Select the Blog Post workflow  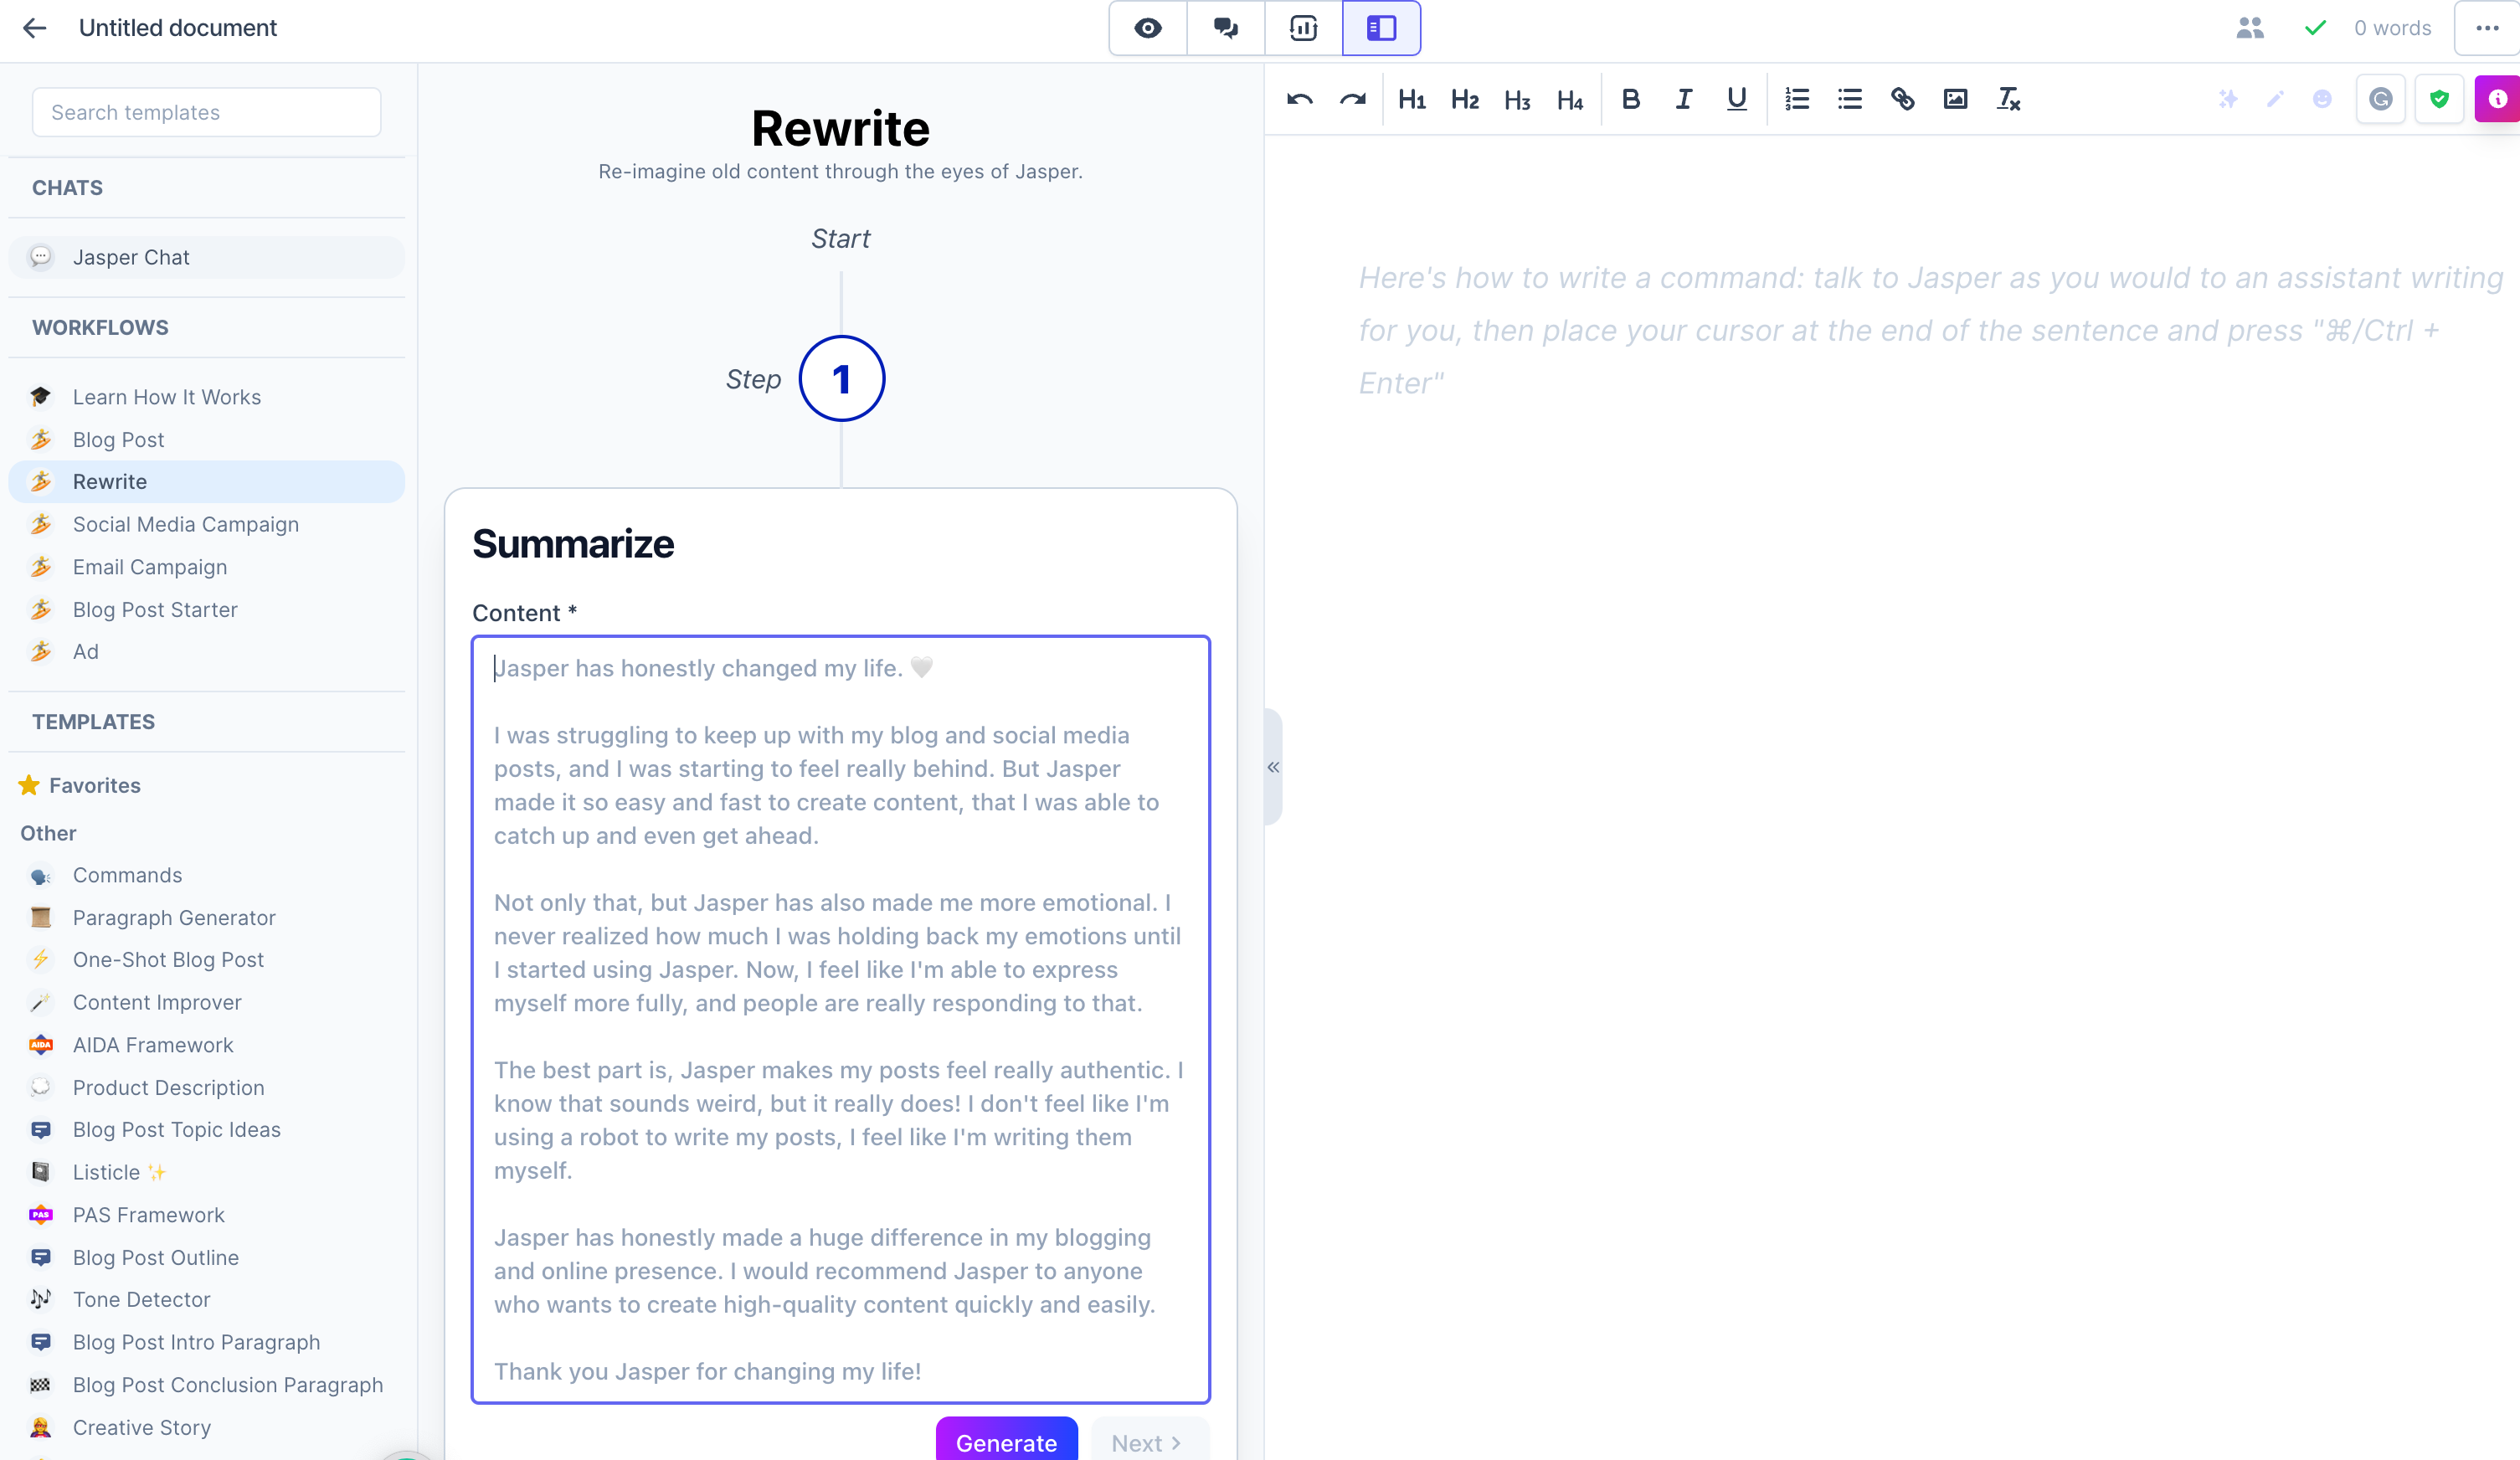118,438
